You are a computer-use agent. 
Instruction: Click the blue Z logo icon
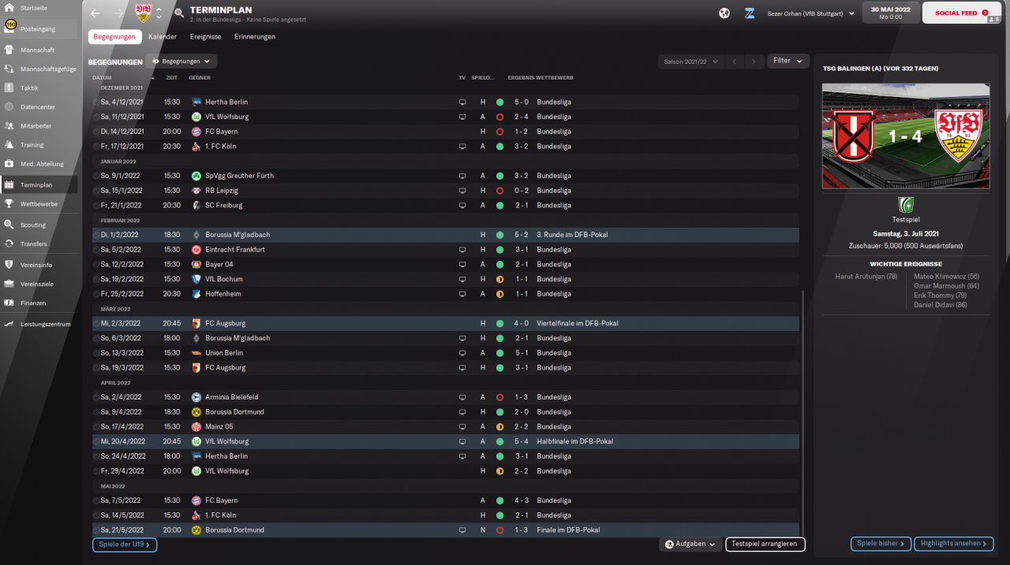point(749,13)
